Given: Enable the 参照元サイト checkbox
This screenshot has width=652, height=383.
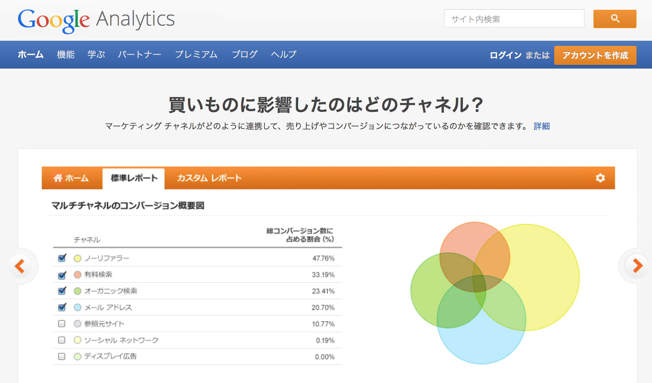Looking at the screenshot, I should coord(62,324).
